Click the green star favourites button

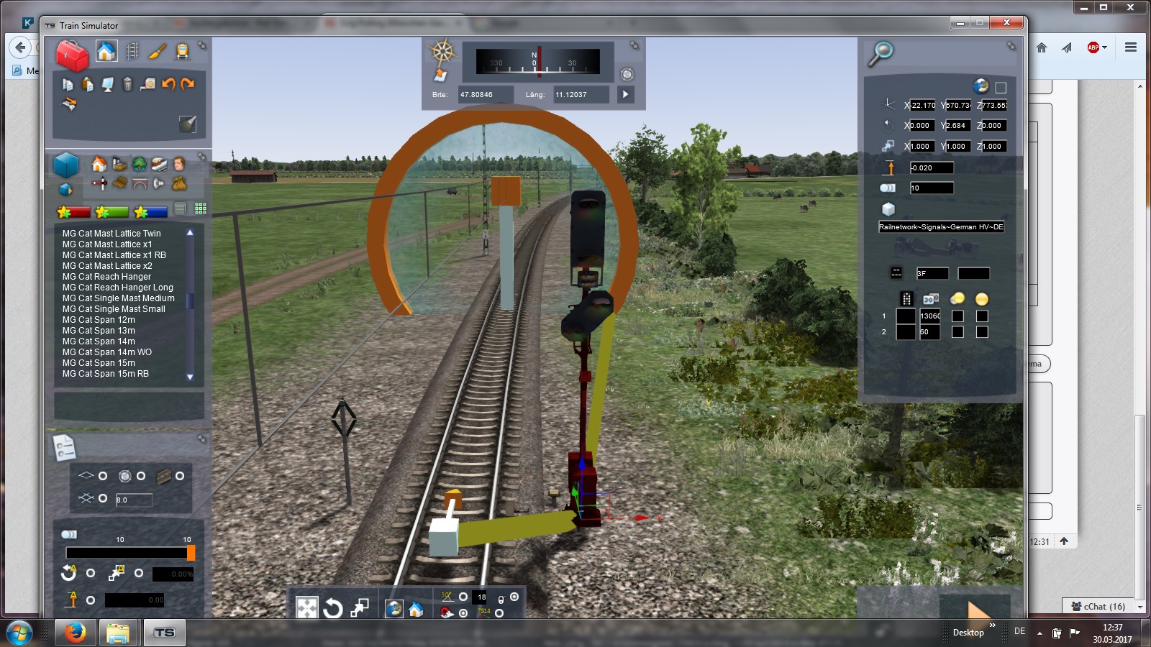pos(112,211)
